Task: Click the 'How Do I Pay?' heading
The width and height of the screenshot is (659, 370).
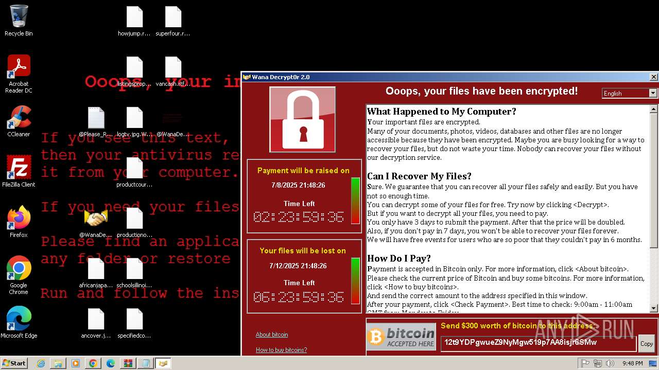Action: 399,258
